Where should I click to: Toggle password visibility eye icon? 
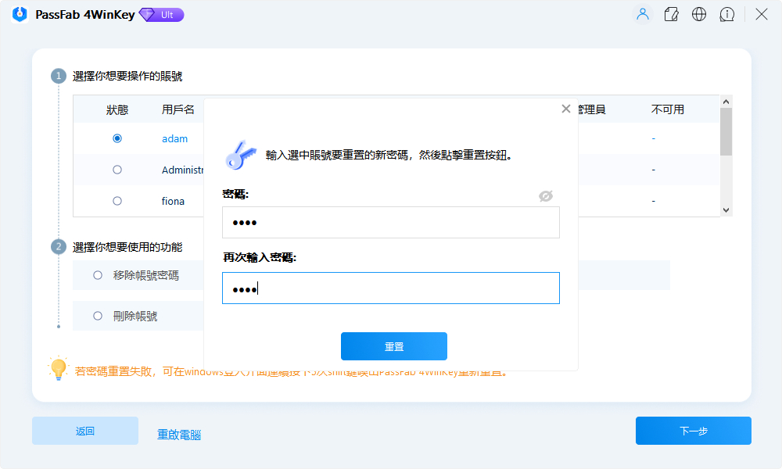pyautogui.click(x=546, y=195)
